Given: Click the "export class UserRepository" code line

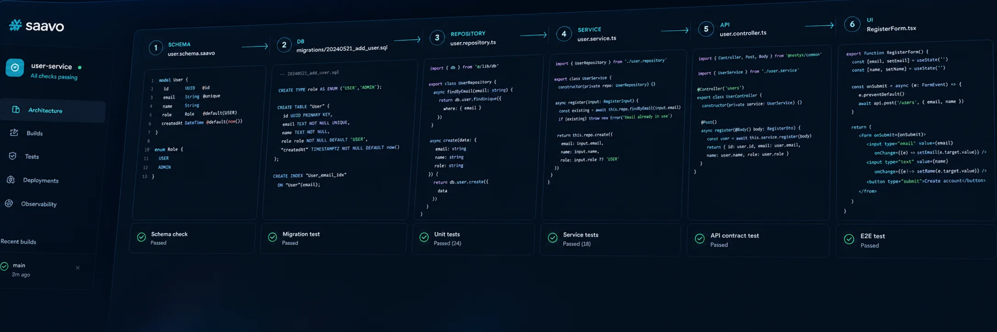Looking at the screenshot, I should pyautogui.click(x=462, y=83).
